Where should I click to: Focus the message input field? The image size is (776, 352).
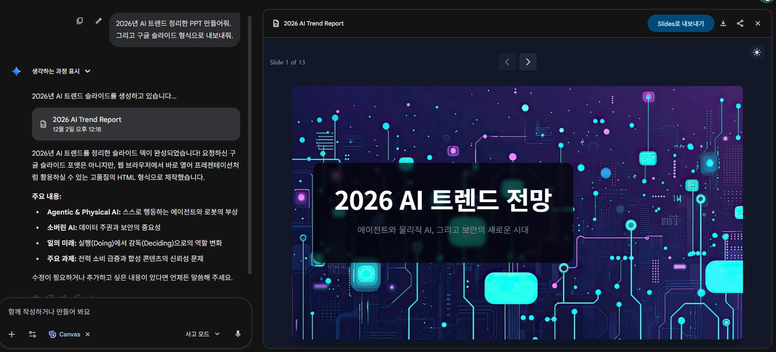point(126,312)
